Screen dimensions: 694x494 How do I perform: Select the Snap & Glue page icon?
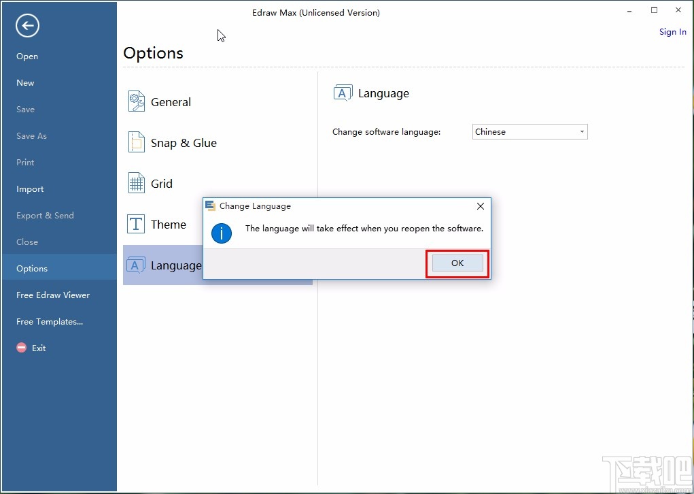coord(137,142)
